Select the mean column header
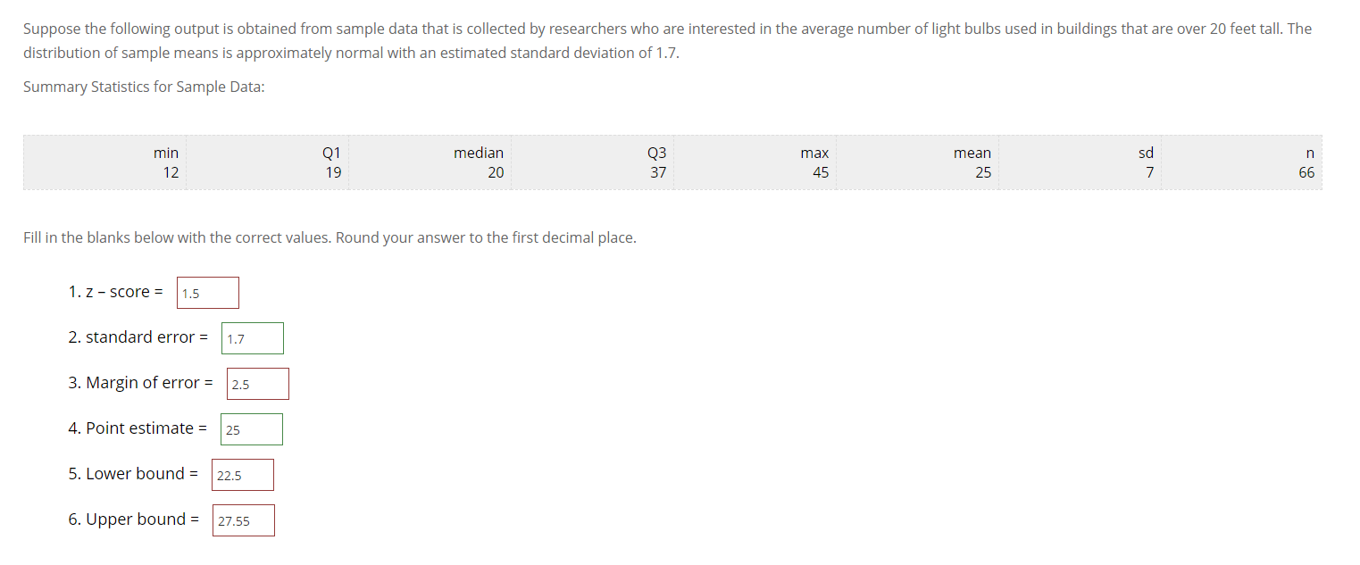The height and width of the screenshot is (565, 1360). point(972,153)
